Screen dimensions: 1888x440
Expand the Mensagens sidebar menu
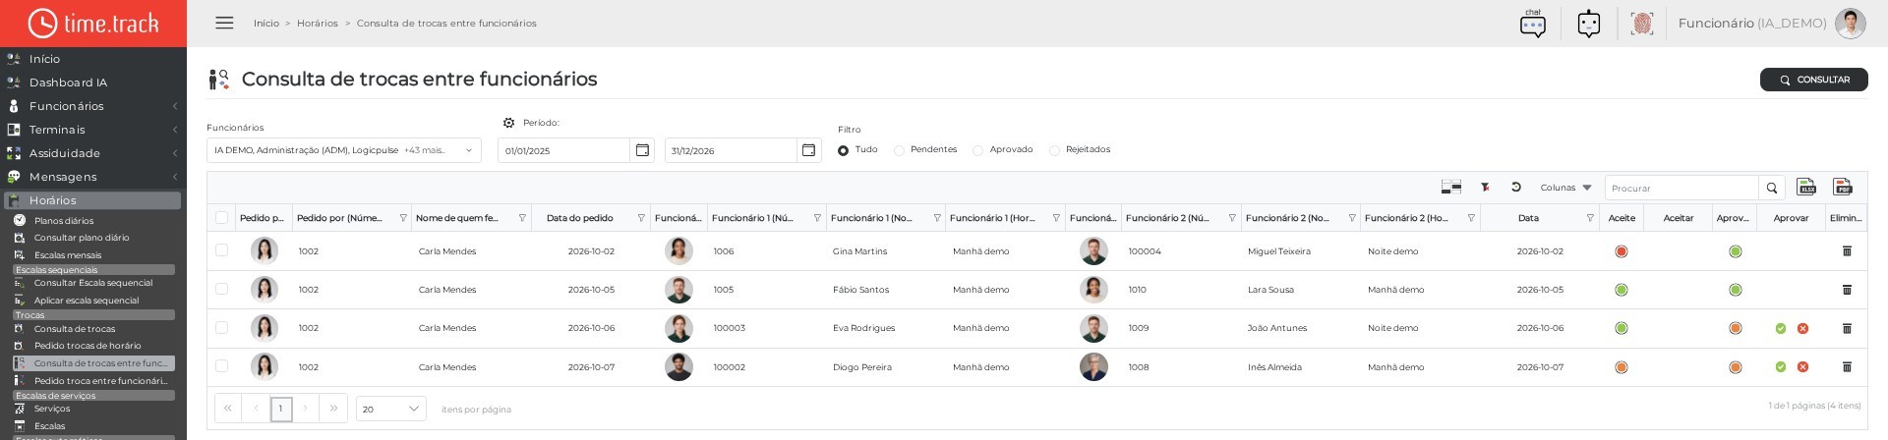(93, 177)
